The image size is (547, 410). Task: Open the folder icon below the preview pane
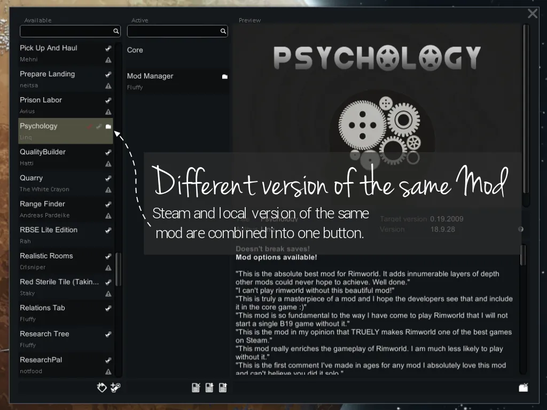pyautogui.click(x=523, y=388)
